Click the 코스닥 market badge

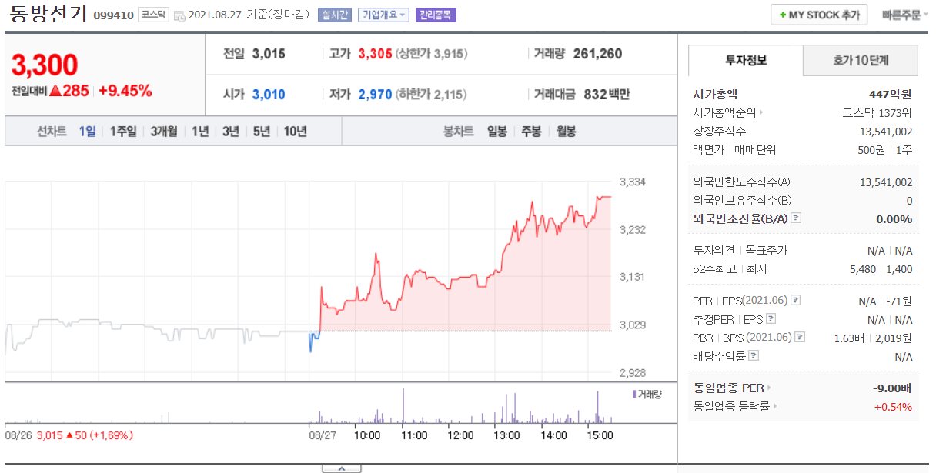click(x=153, y=15)
